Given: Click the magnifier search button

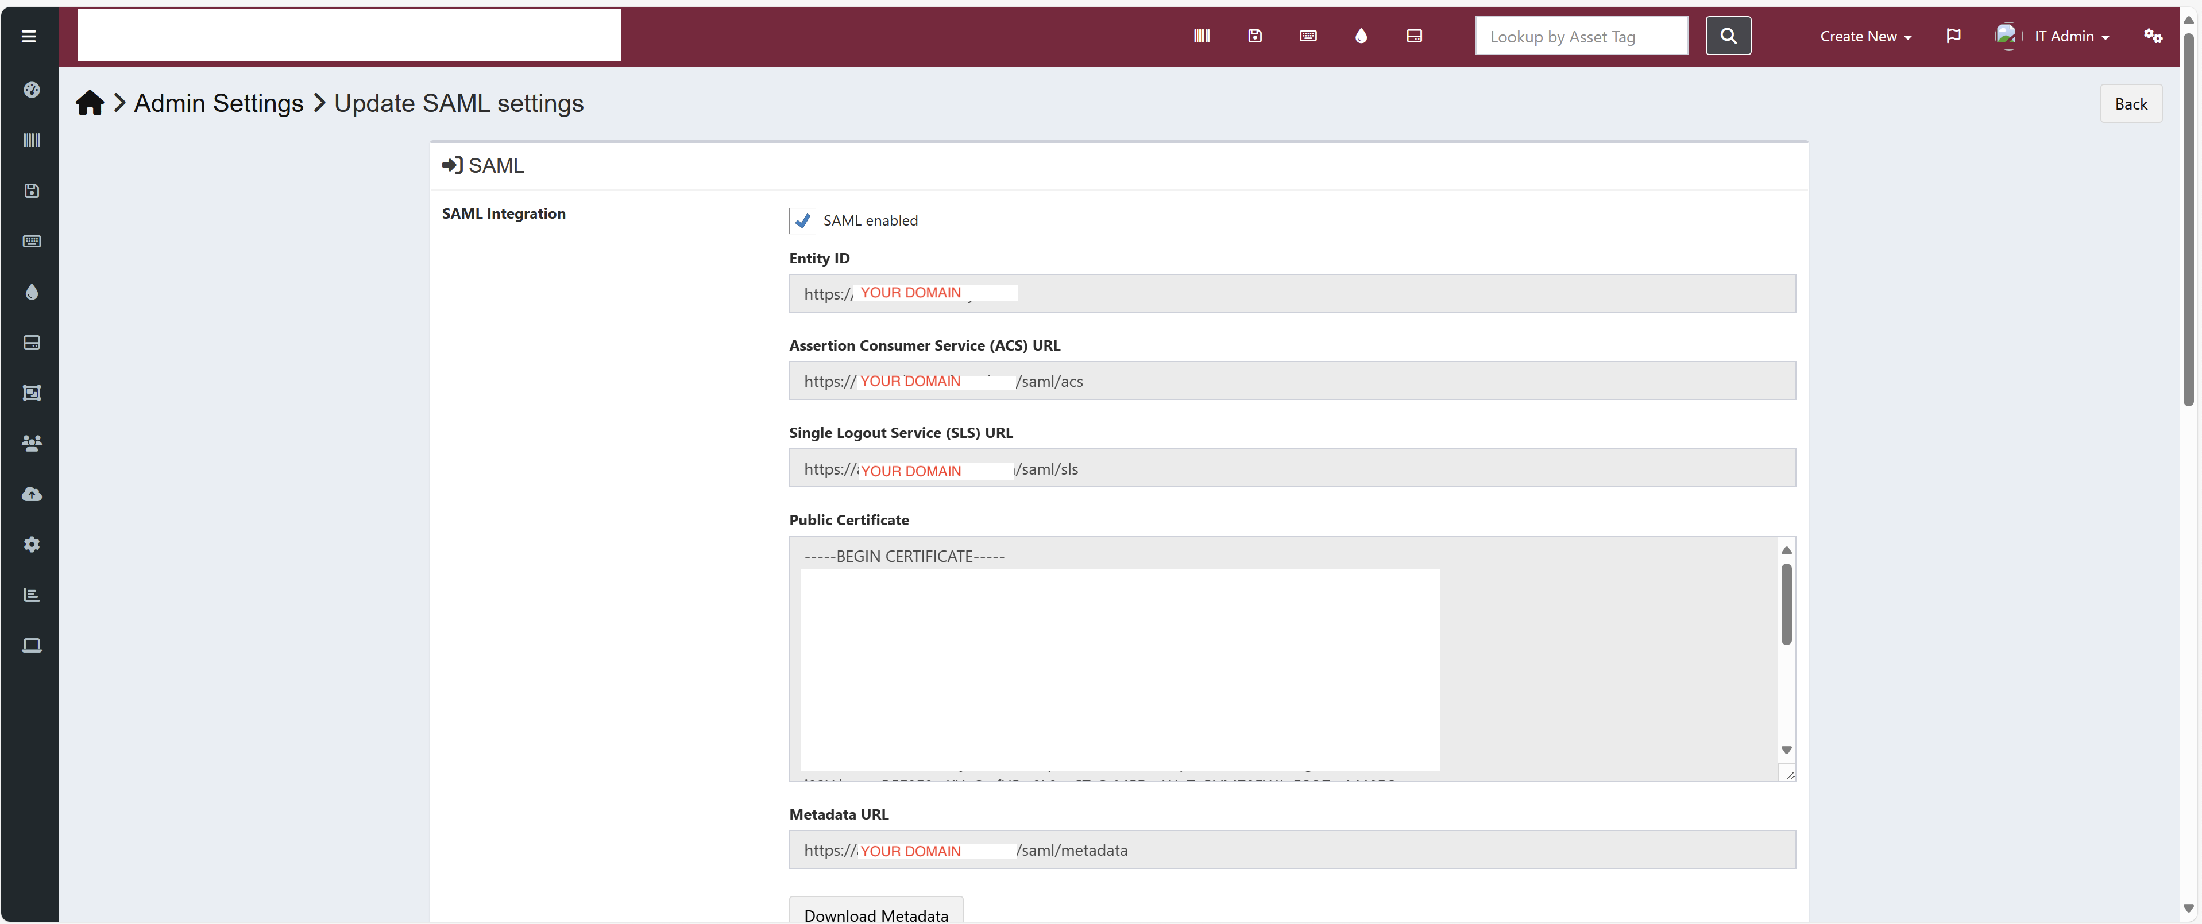Looking at the screenshot, I should [x=1728, y=36].
